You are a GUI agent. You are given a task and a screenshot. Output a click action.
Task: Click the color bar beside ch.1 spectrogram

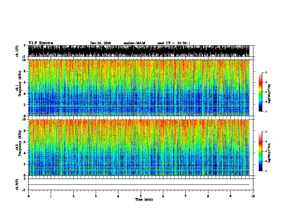tap(261, 92)
